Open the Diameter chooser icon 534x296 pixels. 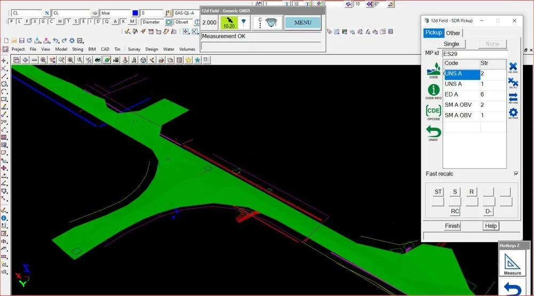(x=169, y=22)
